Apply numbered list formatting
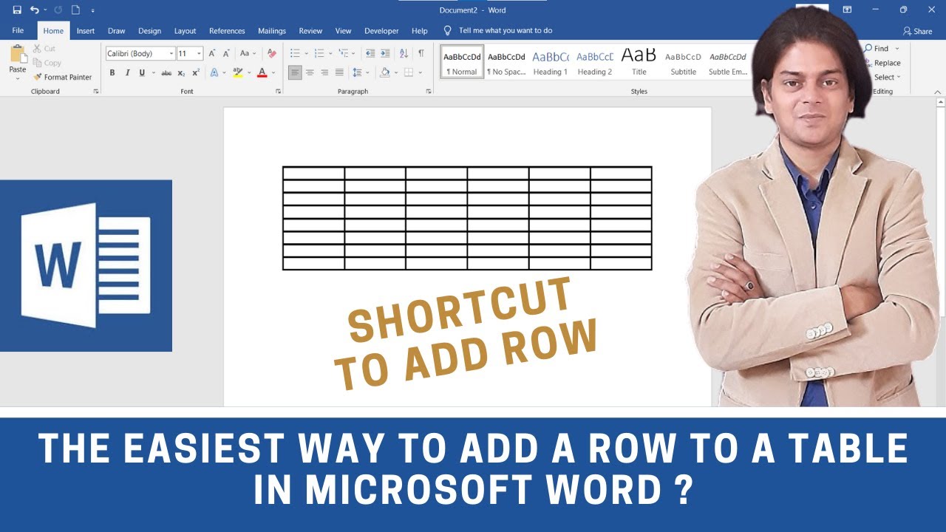The height and width of the screenshot is (532, 946). (x=319, y=53)
